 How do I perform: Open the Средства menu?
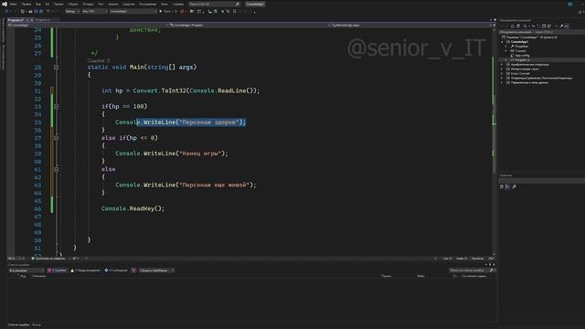tap(129, 4)
